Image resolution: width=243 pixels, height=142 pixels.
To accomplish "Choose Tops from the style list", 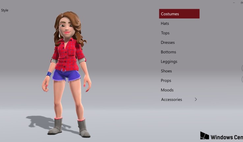I will tap(165, 33).
